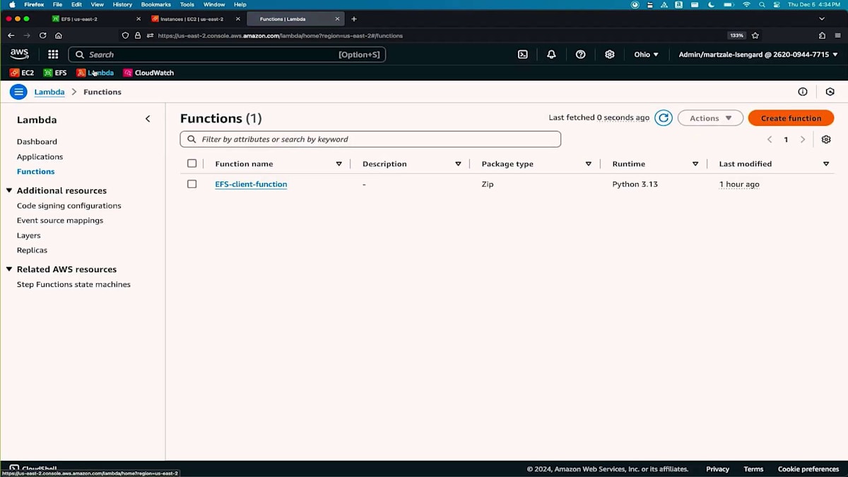Focus the functions filter search box
Viewport: 848px width, 477px height.
point(370,139)
